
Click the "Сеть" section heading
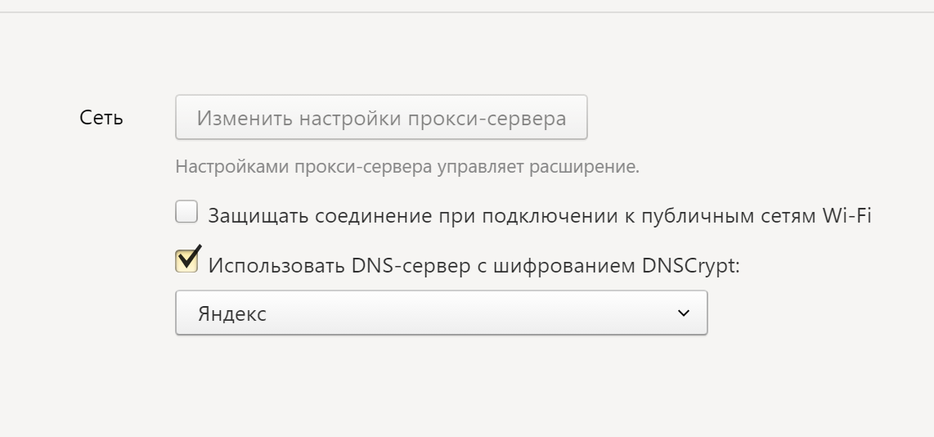(101, 118)
